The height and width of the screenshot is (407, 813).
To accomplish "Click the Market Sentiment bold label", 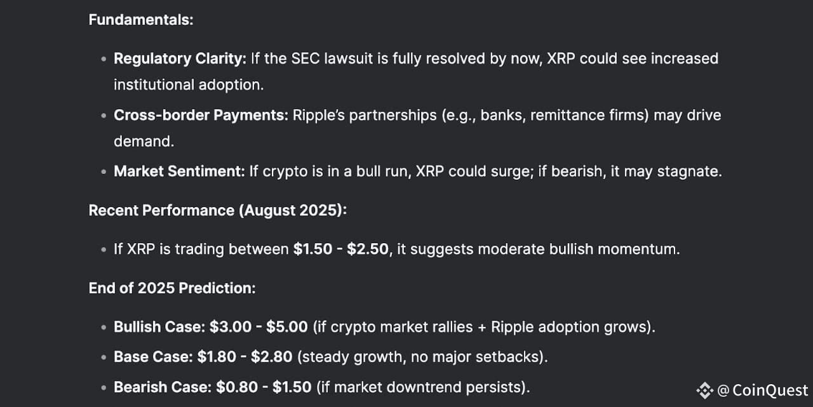I will [179, 171].
